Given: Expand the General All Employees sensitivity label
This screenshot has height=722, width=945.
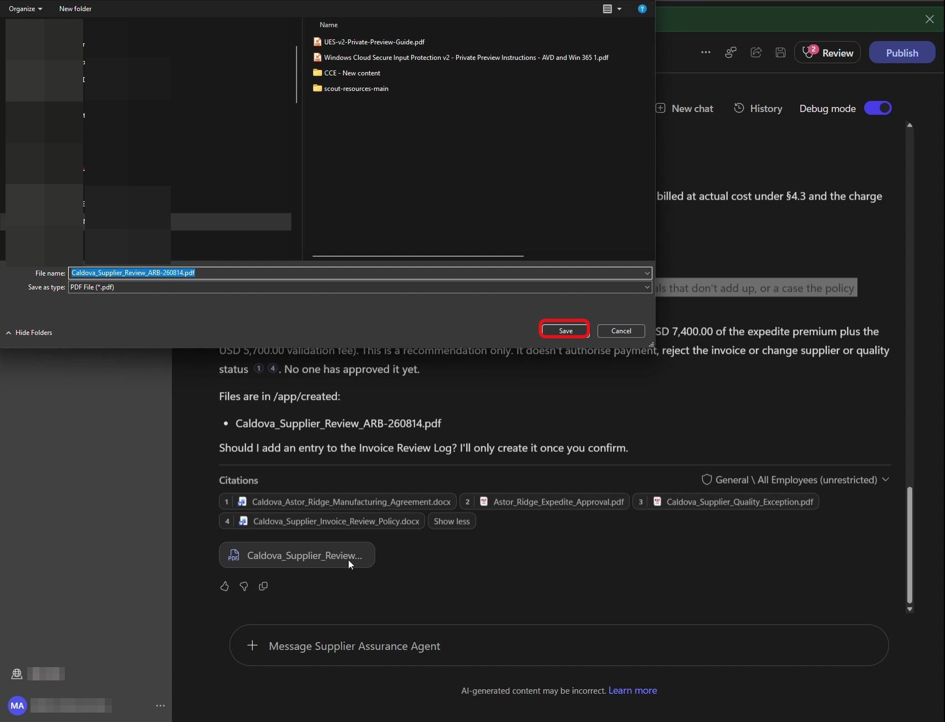Looking at the screenshot, I should point(795,480).
